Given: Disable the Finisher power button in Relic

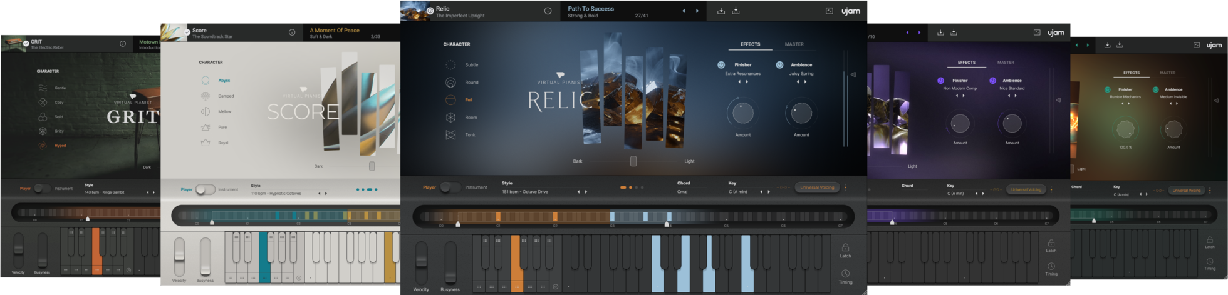Looking at the screenshot, I should coord(721,65).
